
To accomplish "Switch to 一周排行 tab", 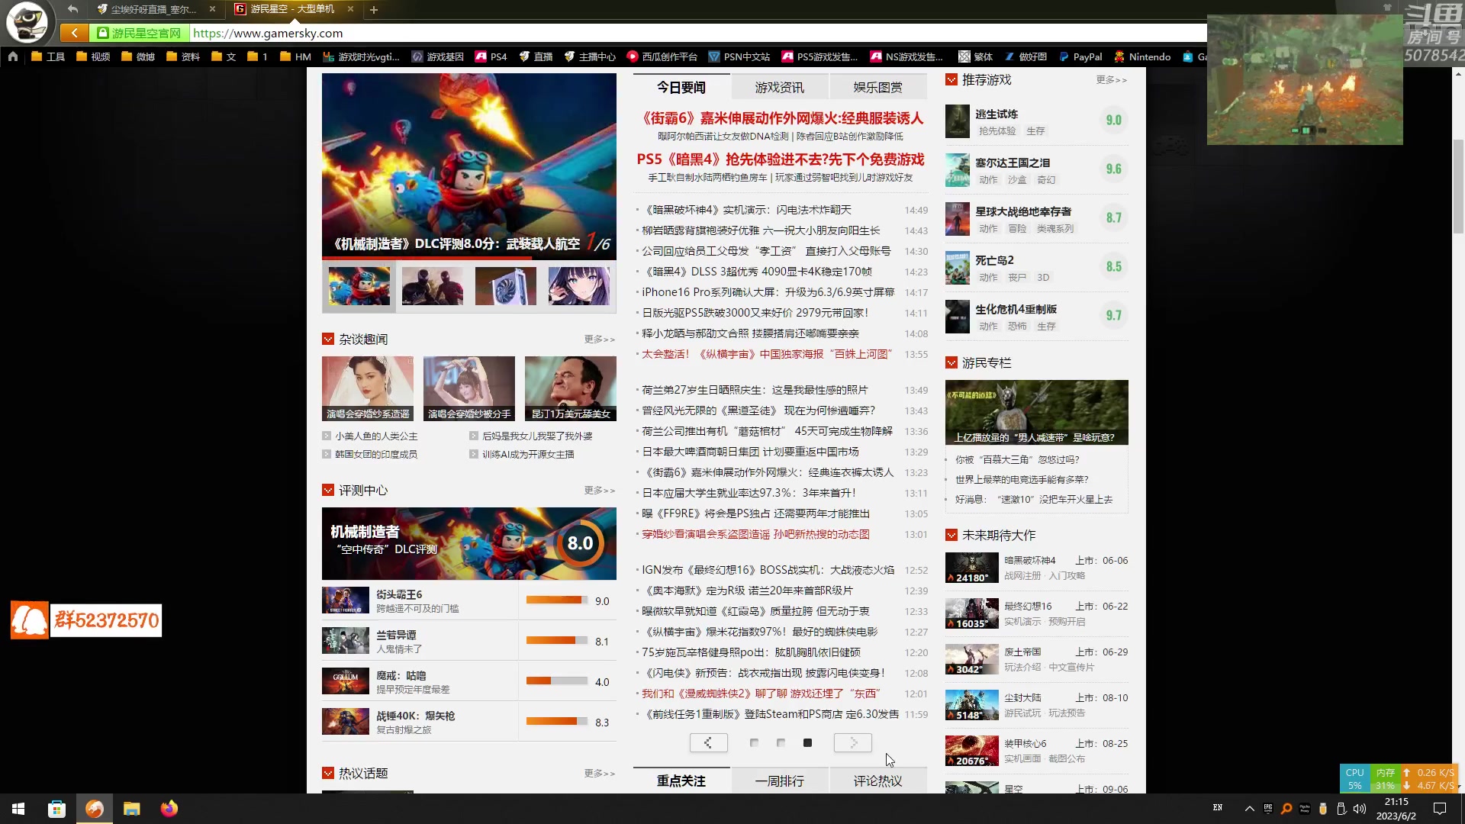I will pos(779,781).
